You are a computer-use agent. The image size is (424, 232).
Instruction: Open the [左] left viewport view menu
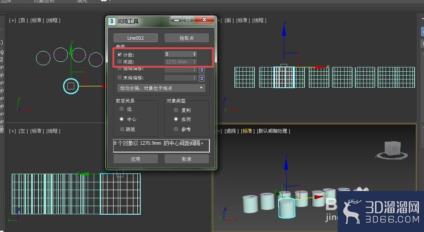pyautogui.click(x=23, y=131)
